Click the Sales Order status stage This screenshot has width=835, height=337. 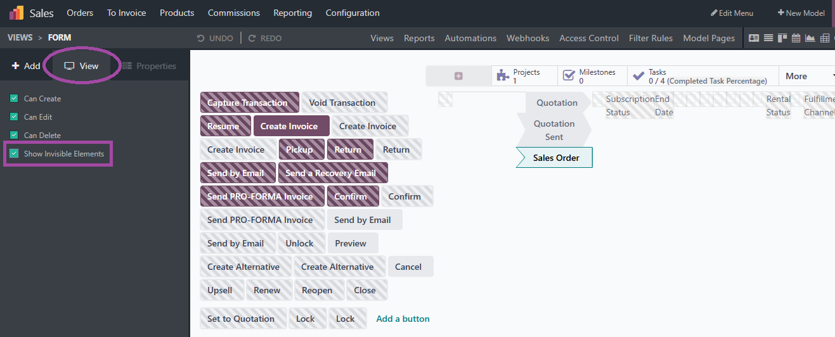click(554, 158)
